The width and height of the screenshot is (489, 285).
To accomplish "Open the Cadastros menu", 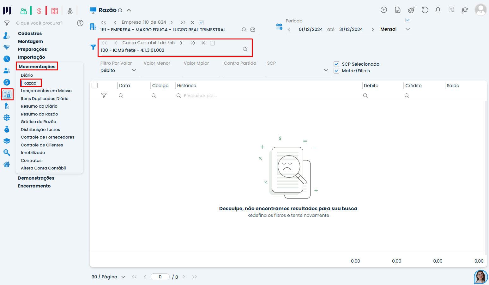I will click(x=30, y=33).
